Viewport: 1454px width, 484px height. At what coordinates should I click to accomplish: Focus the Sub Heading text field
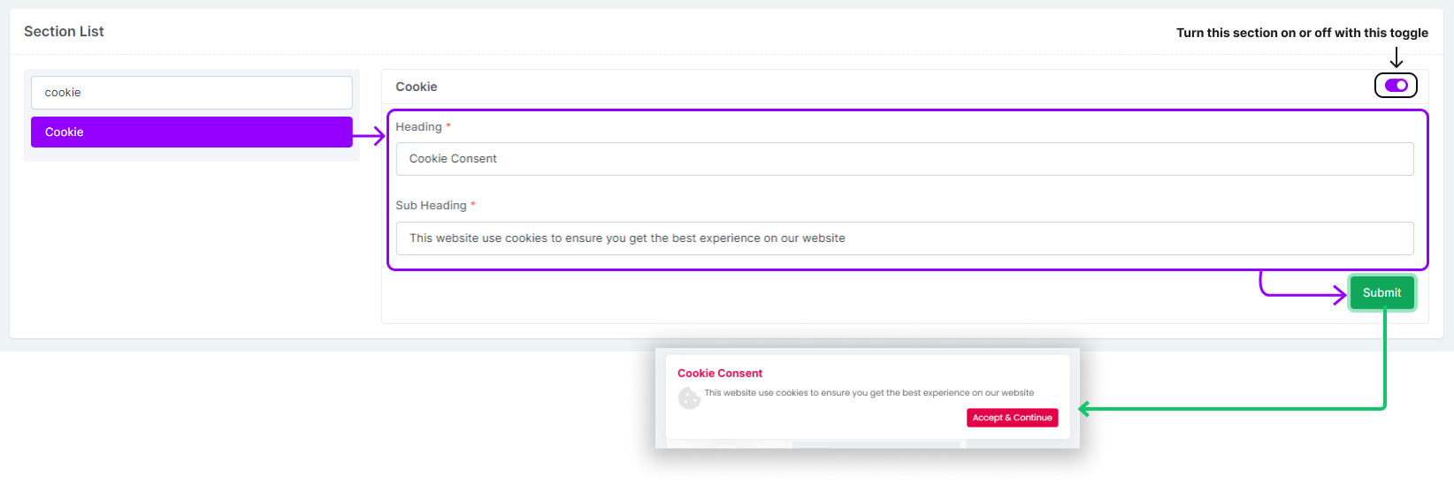pos(904,238)
